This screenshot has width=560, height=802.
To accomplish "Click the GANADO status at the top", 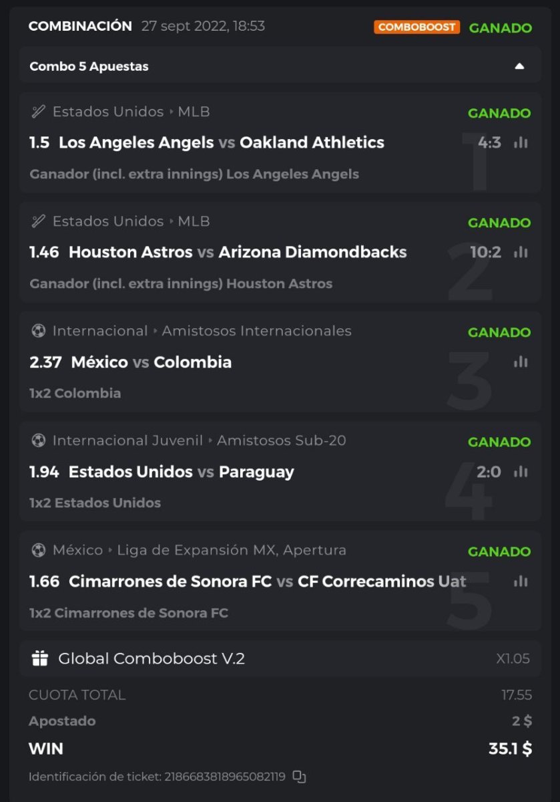I will click(x=500, y=28).
